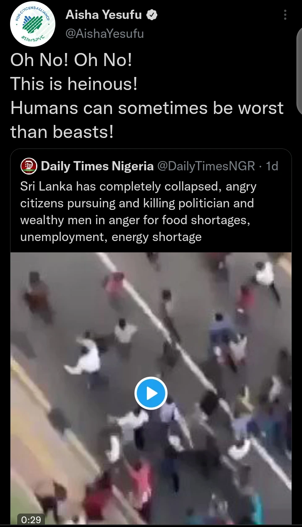Open the three-dot more options menu
The width and height of the screenshot is (302, 527).
[x=285, y=16]
